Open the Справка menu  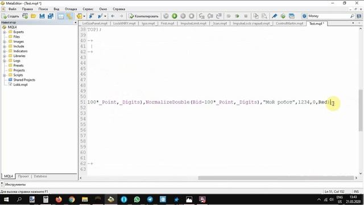[119, 9]
